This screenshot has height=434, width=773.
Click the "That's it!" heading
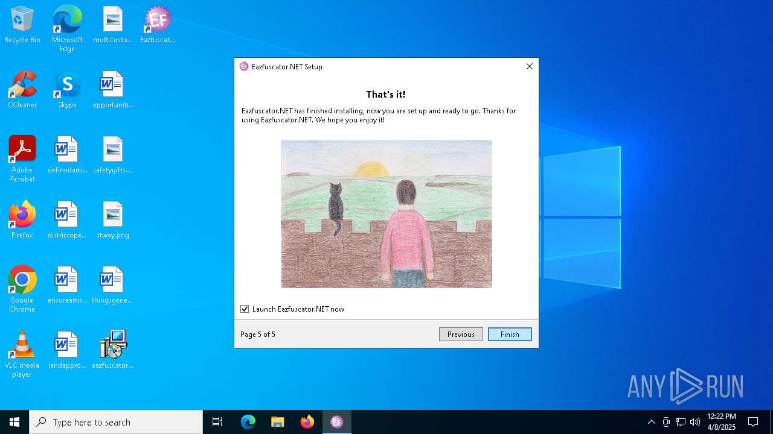386,95
